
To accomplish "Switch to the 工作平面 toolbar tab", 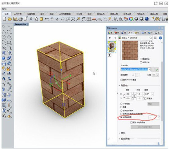I will point(18,14).
